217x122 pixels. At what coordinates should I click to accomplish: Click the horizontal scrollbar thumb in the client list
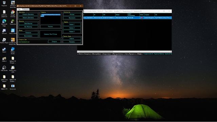[96, 52]
